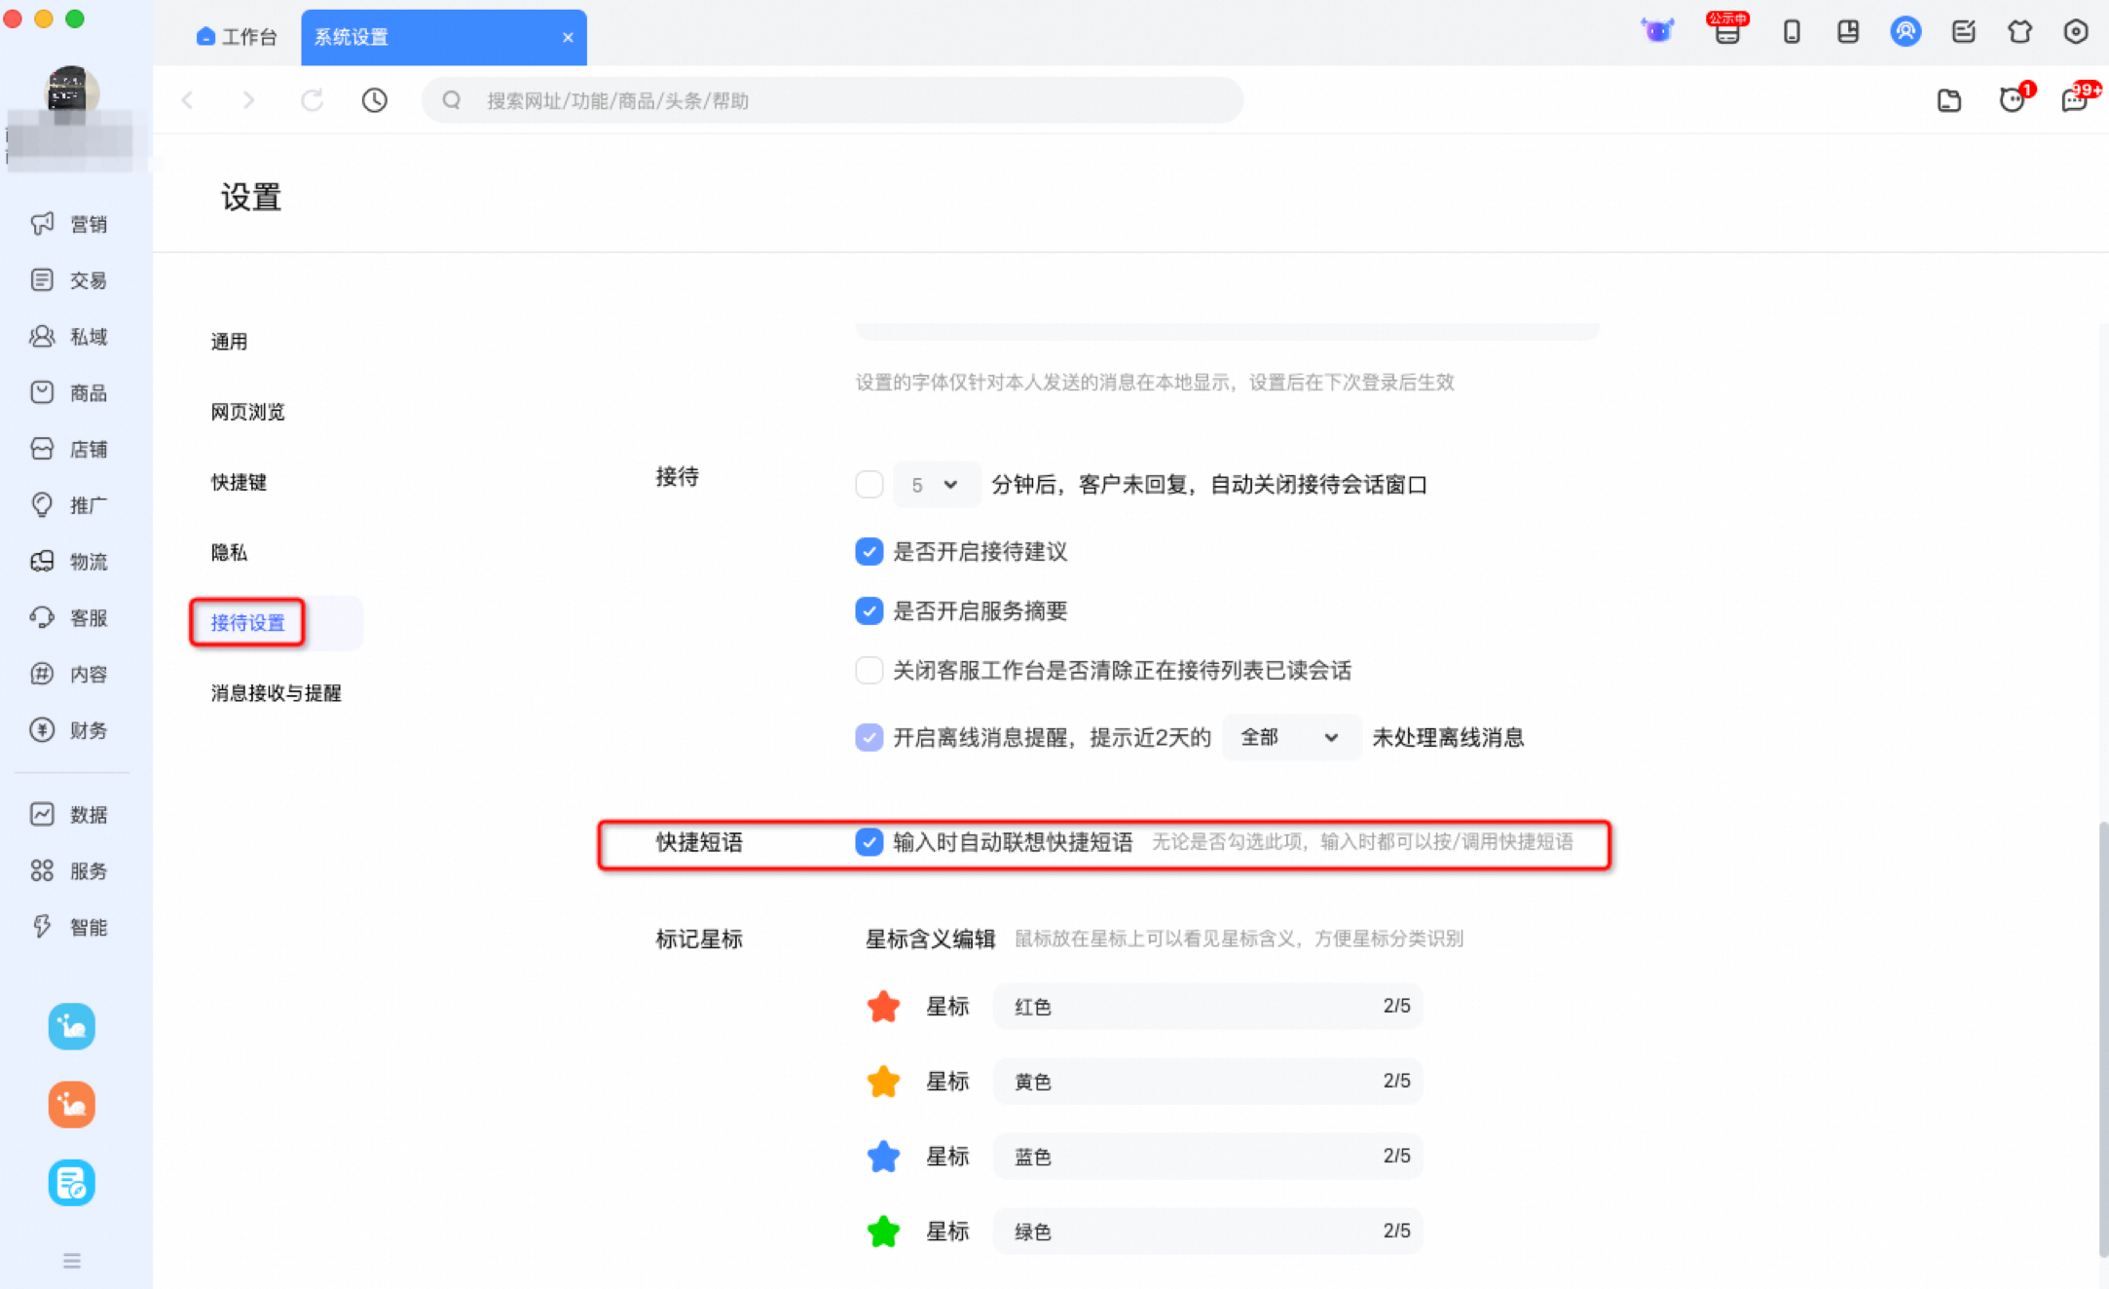Image resolution: width=2109 pixels, height=1289 pixels.
Task: Open the file folder icon in toolbar
Action: tap(1949, 100)
